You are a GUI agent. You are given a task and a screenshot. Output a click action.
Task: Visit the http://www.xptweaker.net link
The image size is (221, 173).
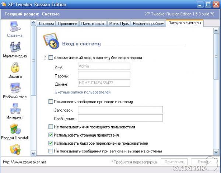click(x=25, y=162)
